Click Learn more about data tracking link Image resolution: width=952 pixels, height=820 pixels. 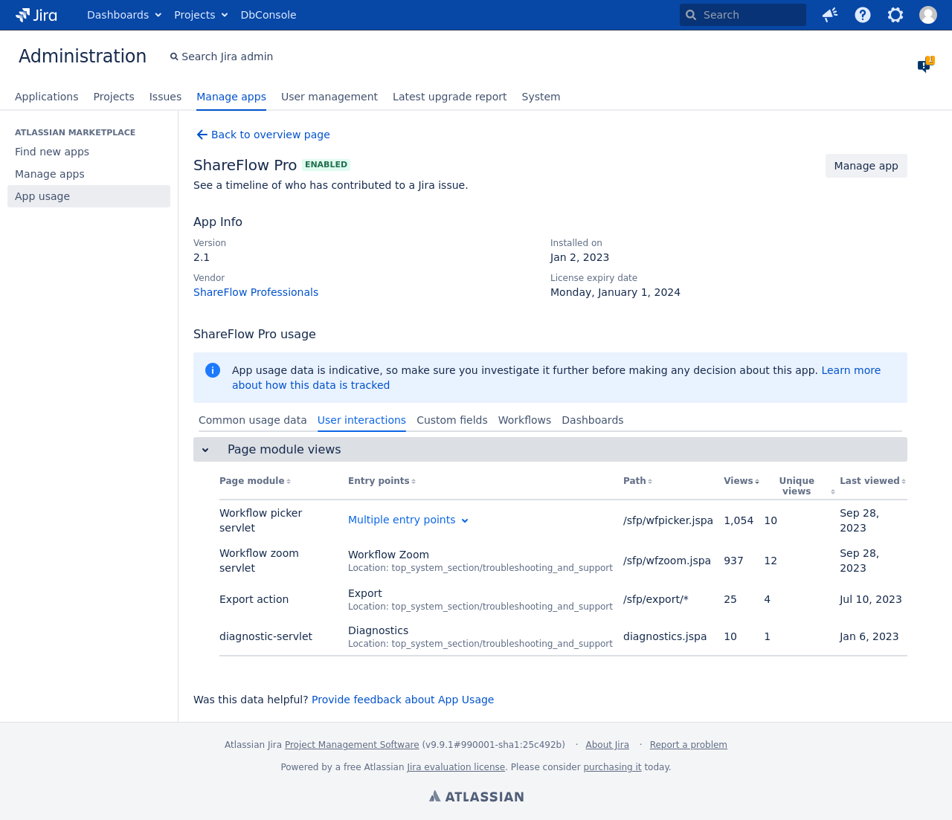[x=851, y=370]
